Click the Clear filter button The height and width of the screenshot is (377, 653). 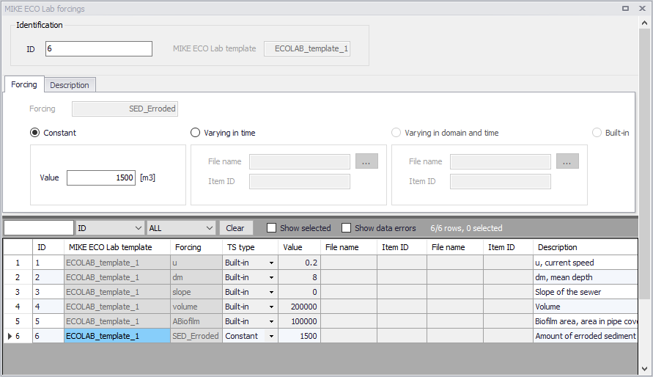click(235, 228)
